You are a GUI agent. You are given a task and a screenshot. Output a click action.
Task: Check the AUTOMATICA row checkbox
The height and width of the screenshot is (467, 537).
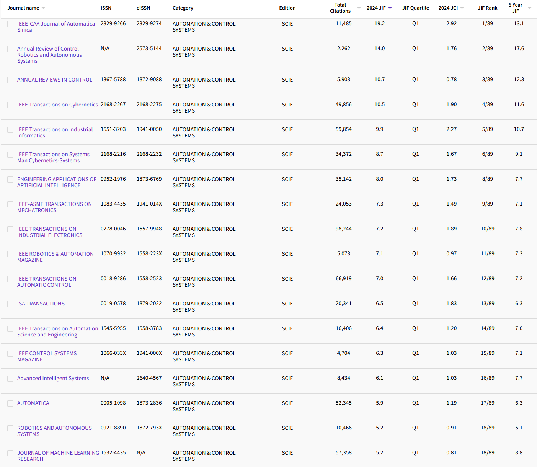pos(10,403)
